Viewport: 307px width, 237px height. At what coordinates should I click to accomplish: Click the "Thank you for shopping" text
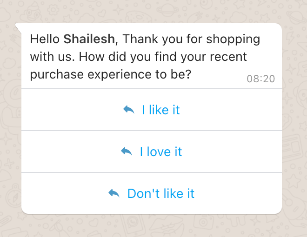click(191, 40)
